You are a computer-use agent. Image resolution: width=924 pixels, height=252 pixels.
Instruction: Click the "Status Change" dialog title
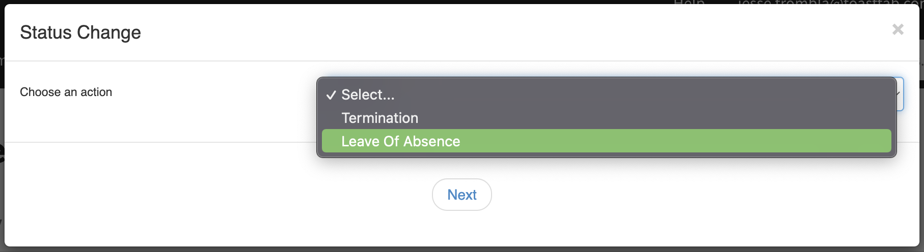pos(80,33)
